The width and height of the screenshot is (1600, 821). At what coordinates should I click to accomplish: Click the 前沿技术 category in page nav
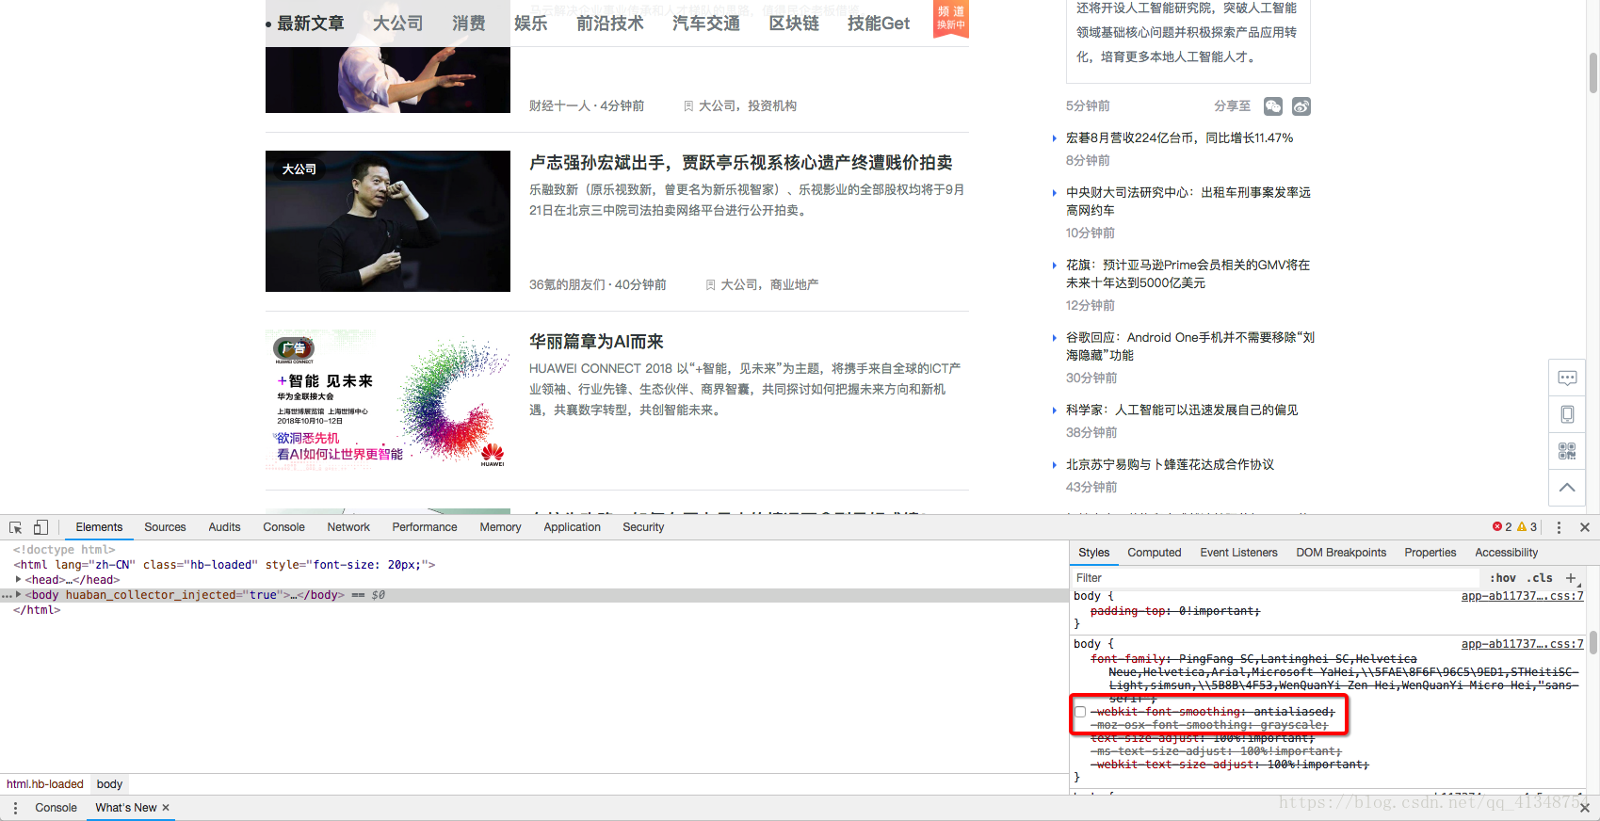coord(610,24)
